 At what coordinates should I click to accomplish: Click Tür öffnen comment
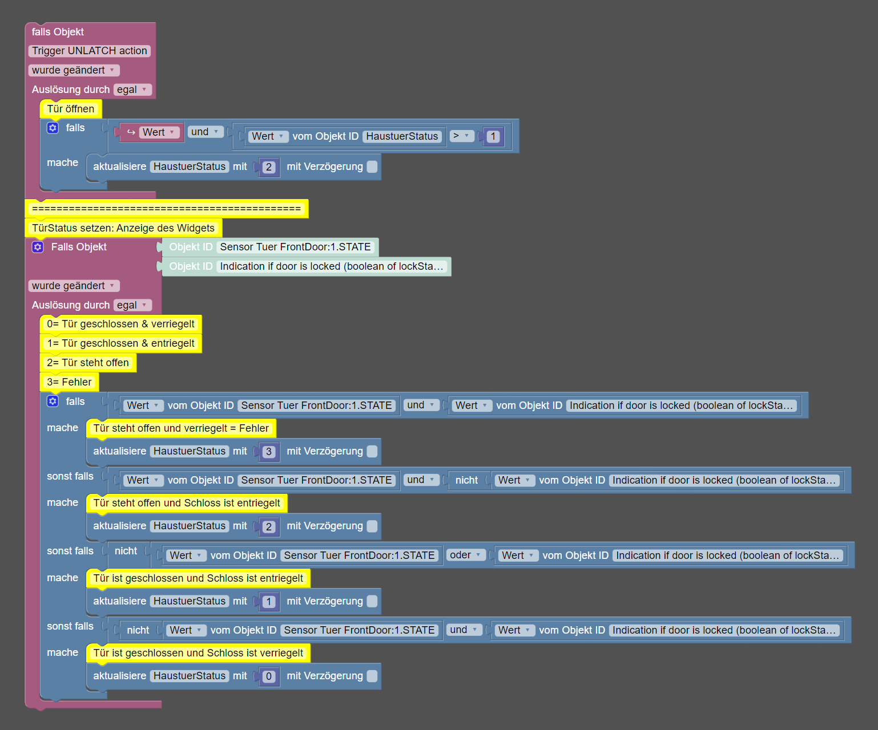(71, 109)
